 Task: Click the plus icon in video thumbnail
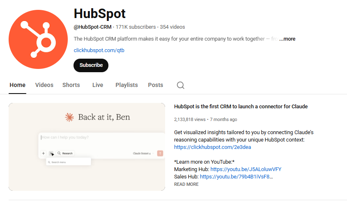click(44, 153)
